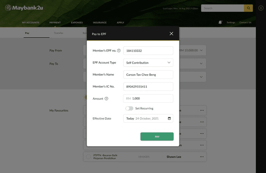The height and width of the screenshot is (173, 266).
Task: Click the search magnifier button
Action: pyautogui.click(x=248, y=8)
